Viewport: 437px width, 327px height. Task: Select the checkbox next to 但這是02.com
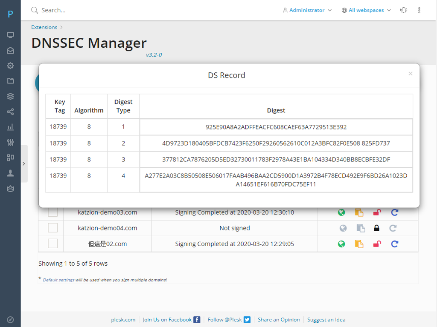pyautogui.click(x=52, y=244)
